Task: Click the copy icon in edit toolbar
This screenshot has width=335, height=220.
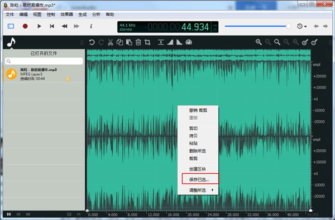Action: [x=119, y=42]
